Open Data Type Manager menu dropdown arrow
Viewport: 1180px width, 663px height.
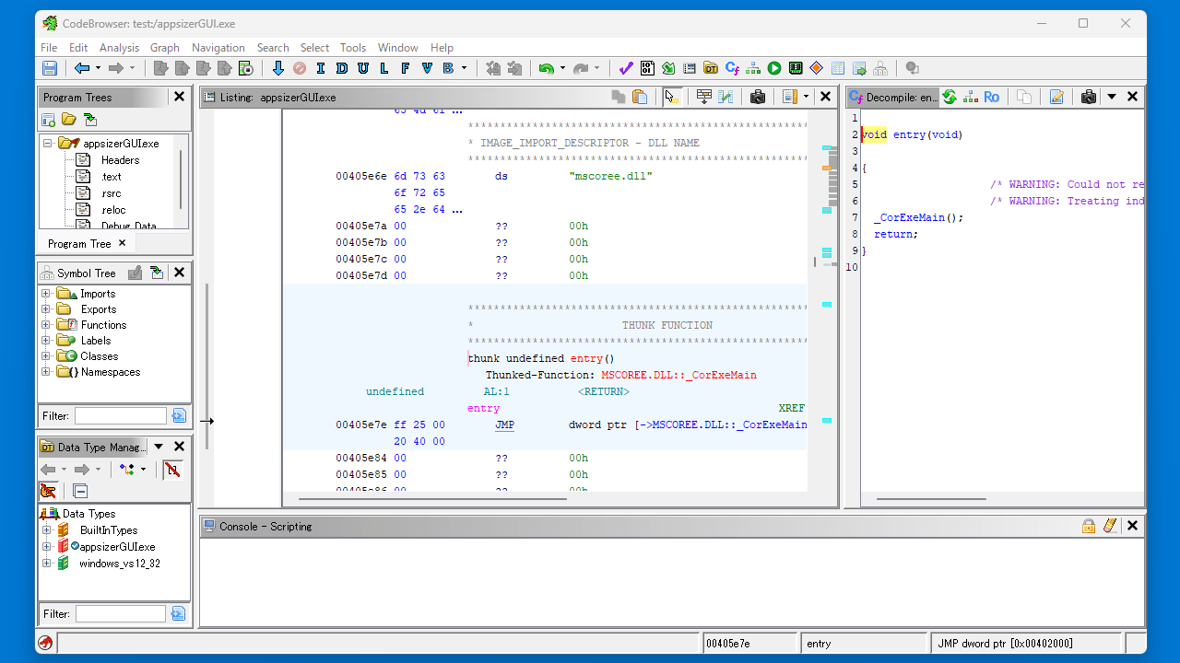coord(159,447)
